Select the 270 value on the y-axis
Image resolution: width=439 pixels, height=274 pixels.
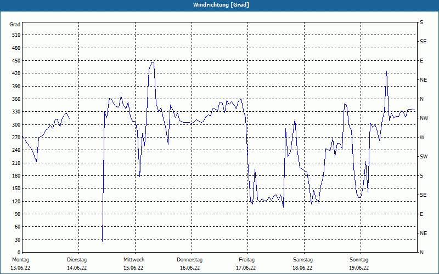[x=16, y=138]
